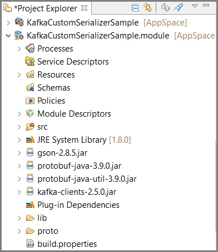Click the KafkaCustomSerializerSample.module icon
Image resolution: width=218 pixels, height=252 pixels.
coord(19,35)
